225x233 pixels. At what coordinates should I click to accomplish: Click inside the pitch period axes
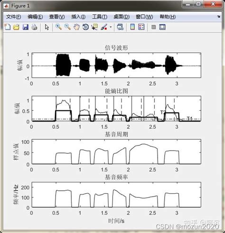(x=116, y=152)
